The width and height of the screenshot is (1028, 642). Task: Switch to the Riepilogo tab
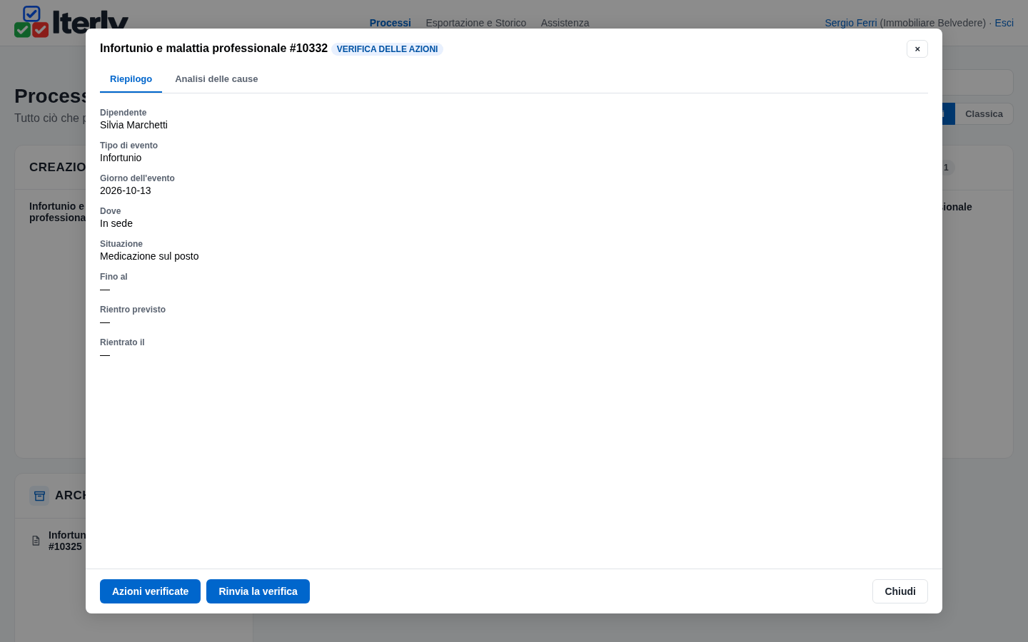point(131,79)
